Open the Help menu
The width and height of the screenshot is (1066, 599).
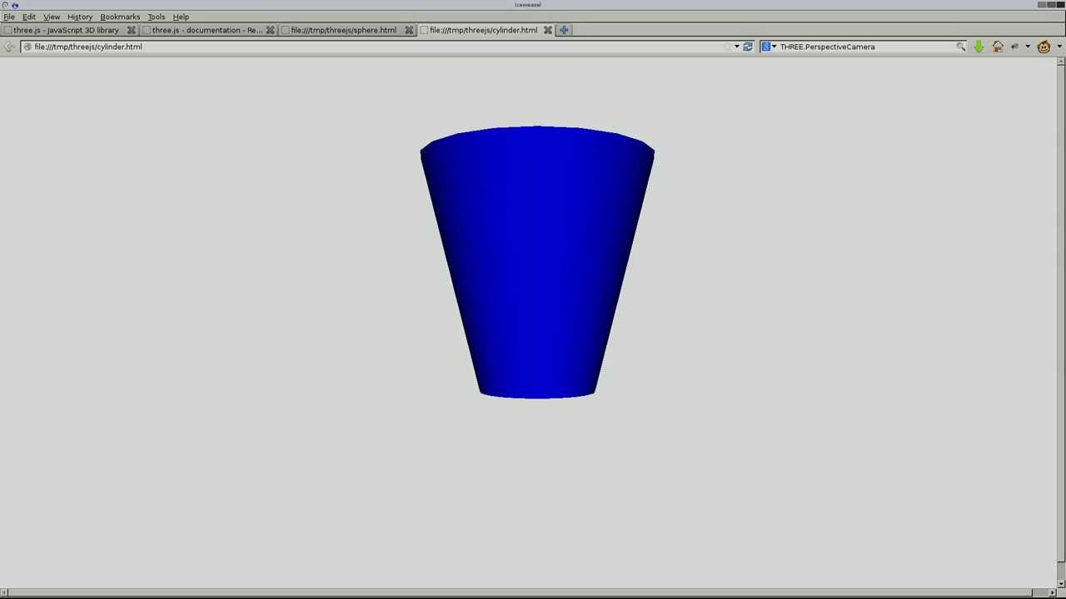[181, 17]
